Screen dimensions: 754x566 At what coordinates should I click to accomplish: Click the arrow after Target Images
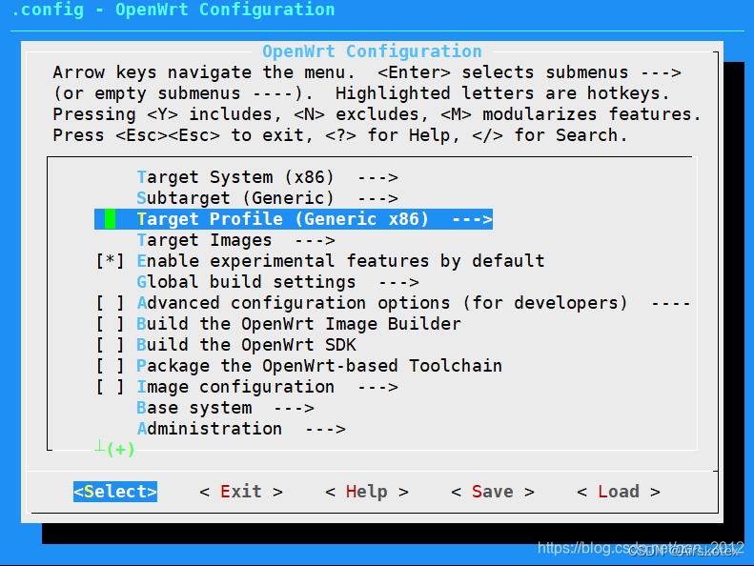point(315,240)
